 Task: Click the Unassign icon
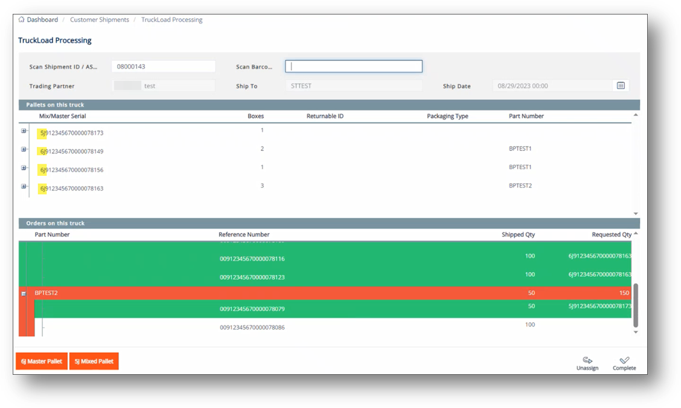point(587,360)
